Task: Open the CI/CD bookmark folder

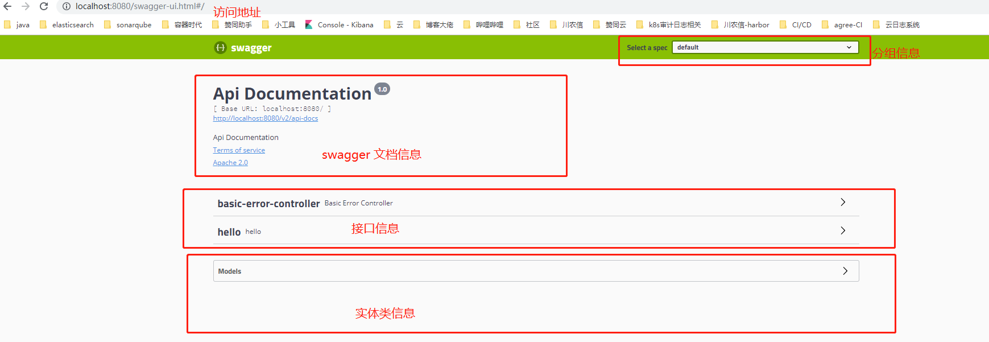Action: (796, 24)
